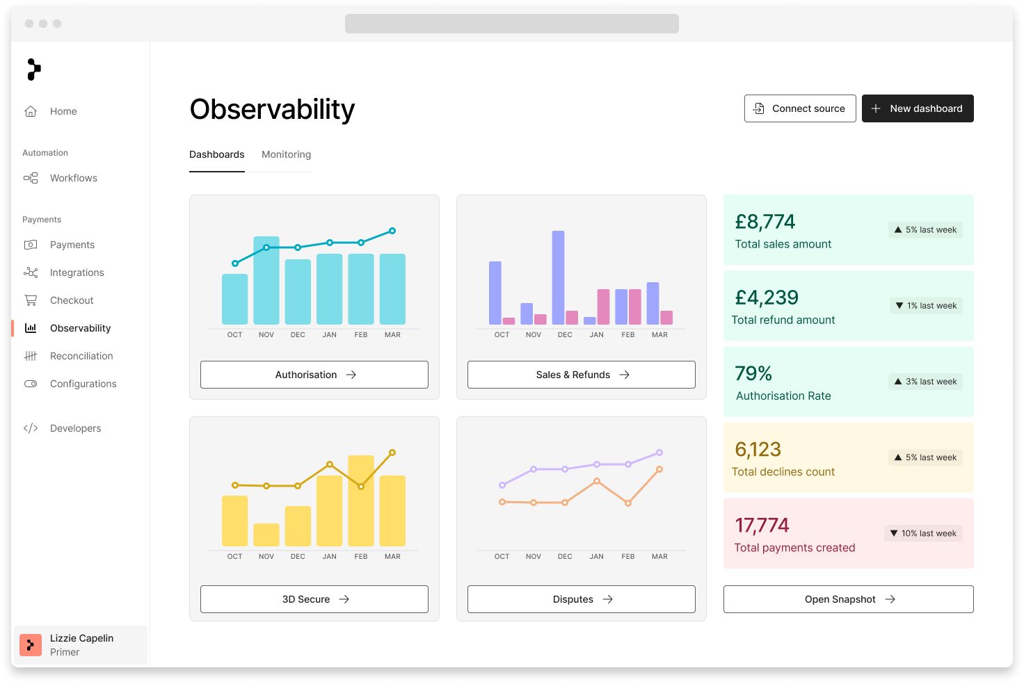Click the Total sales amount card

click(x=848, y=230)
